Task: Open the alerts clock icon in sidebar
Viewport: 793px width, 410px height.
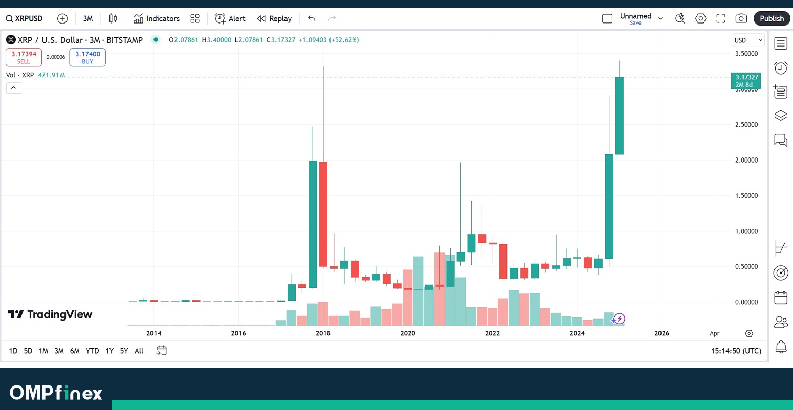Action: pos(781,68)
